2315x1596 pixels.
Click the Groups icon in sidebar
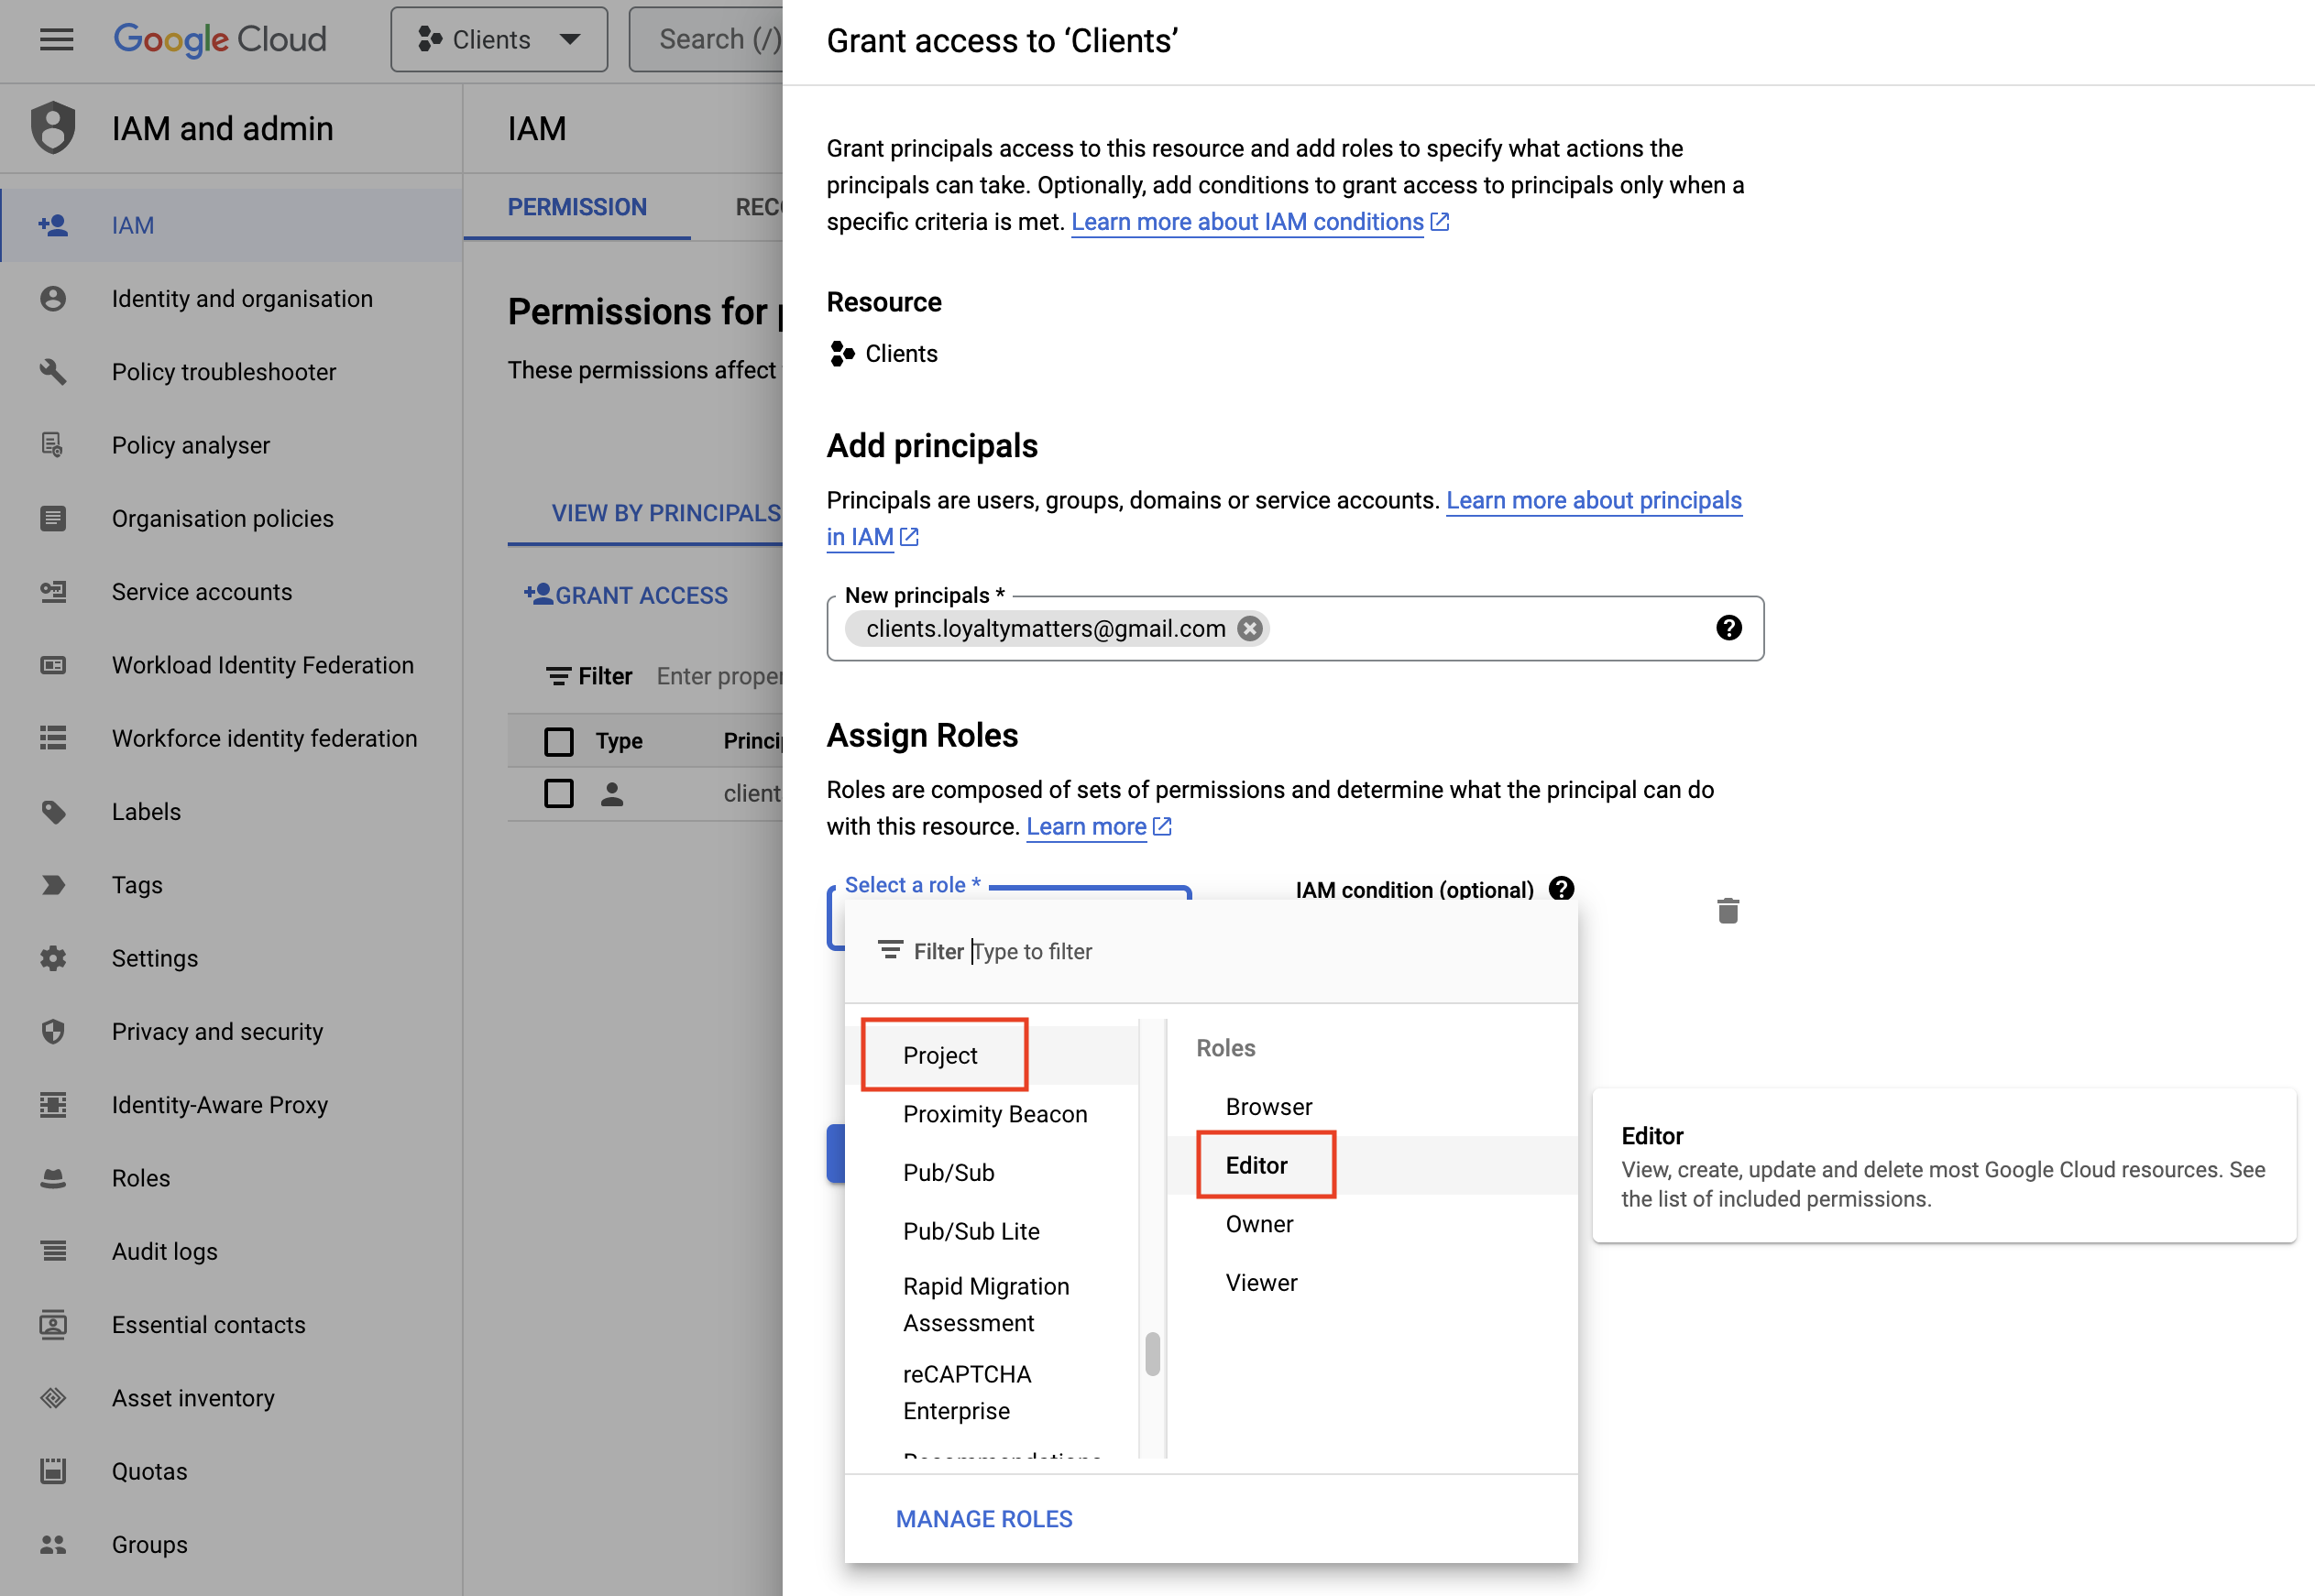point(53,1544)
